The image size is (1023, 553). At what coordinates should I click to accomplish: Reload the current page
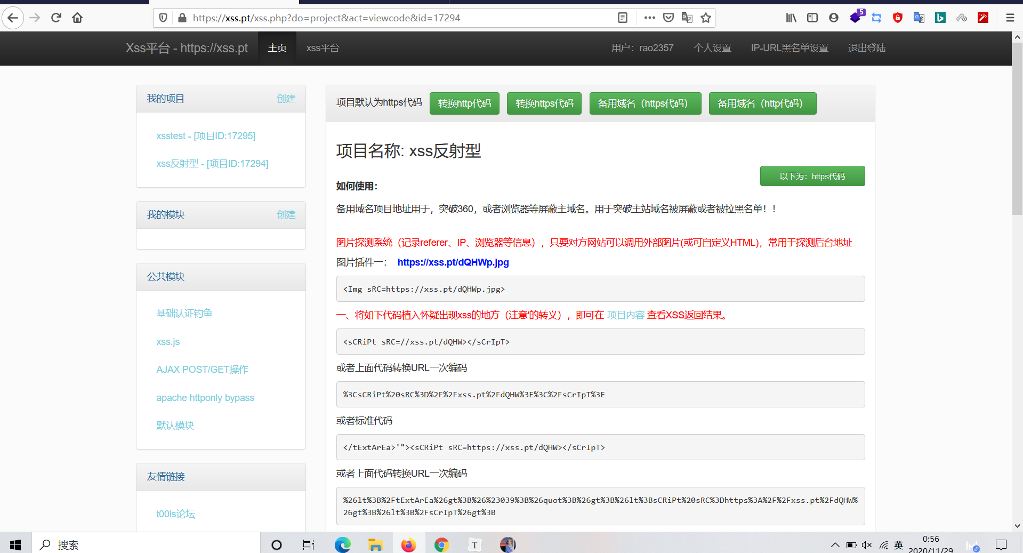coord(56,18)
